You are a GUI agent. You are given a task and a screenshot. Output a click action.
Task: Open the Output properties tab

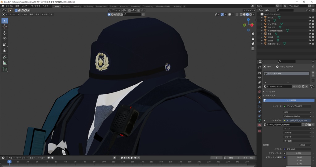click(260, 78)
